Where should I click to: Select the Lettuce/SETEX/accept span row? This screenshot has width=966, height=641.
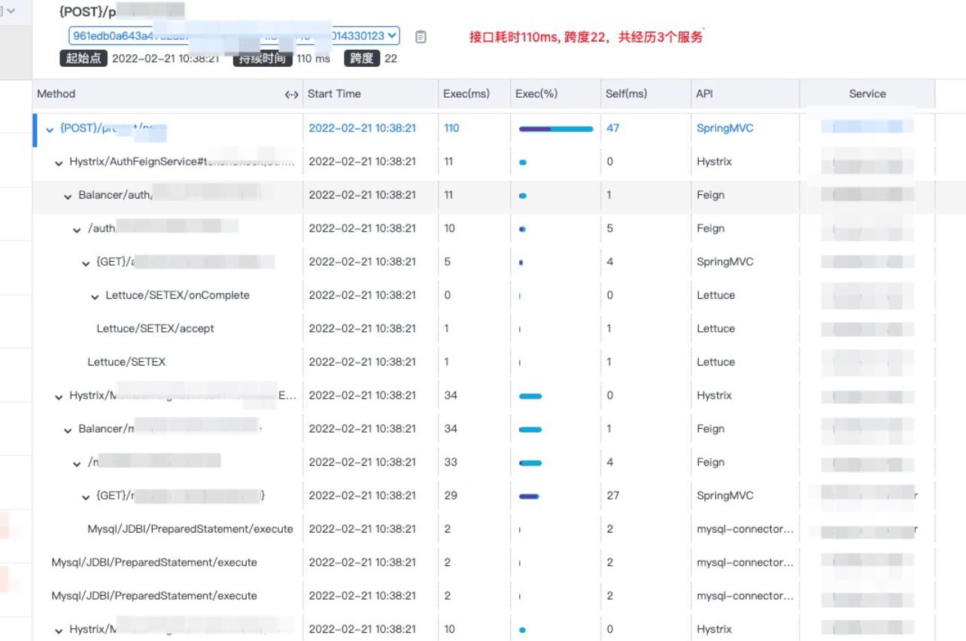(155, 329)
